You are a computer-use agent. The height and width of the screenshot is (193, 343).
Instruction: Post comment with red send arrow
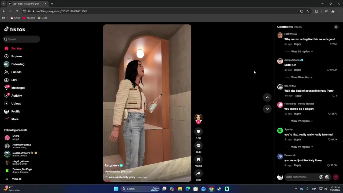click(336, 177)
